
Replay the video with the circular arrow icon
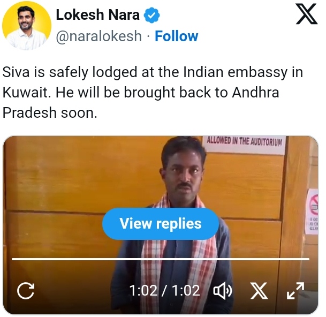26,291
